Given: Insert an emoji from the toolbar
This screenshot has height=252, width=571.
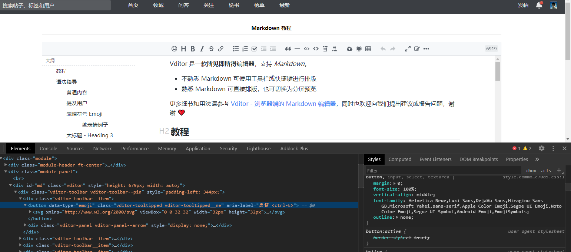Looking at the screenshot, I should tap(175, 48).
